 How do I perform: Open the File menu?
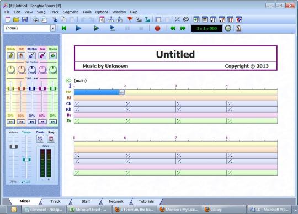click(7, 12)
